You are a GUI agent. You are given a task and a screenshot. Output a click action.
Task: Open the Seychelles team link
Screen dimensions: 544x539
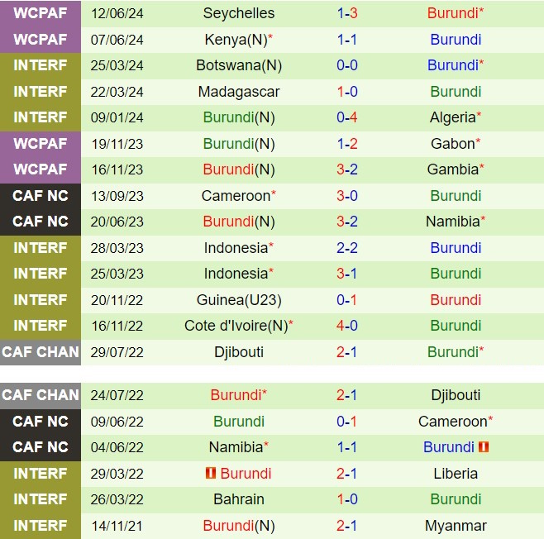(239, 13)
